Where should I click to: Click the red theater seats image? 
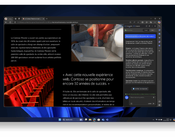click(29, 87)
